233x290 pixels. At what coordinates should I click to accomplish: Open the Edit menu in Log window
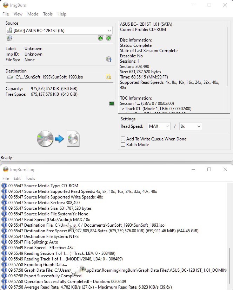click(x=17, y=178)
